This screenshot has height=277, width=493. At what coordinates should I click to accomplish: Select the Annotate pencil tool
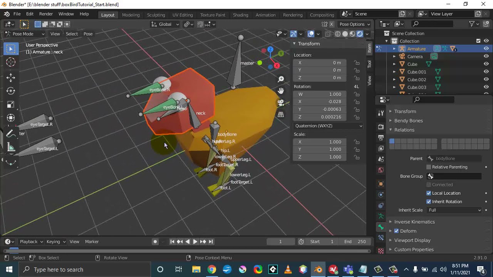[11, 133]
